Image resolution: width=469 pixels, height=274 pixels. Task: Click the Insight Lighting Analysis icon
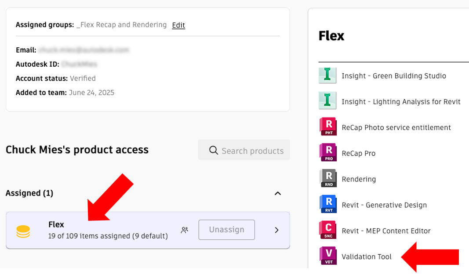click(327, 101)
